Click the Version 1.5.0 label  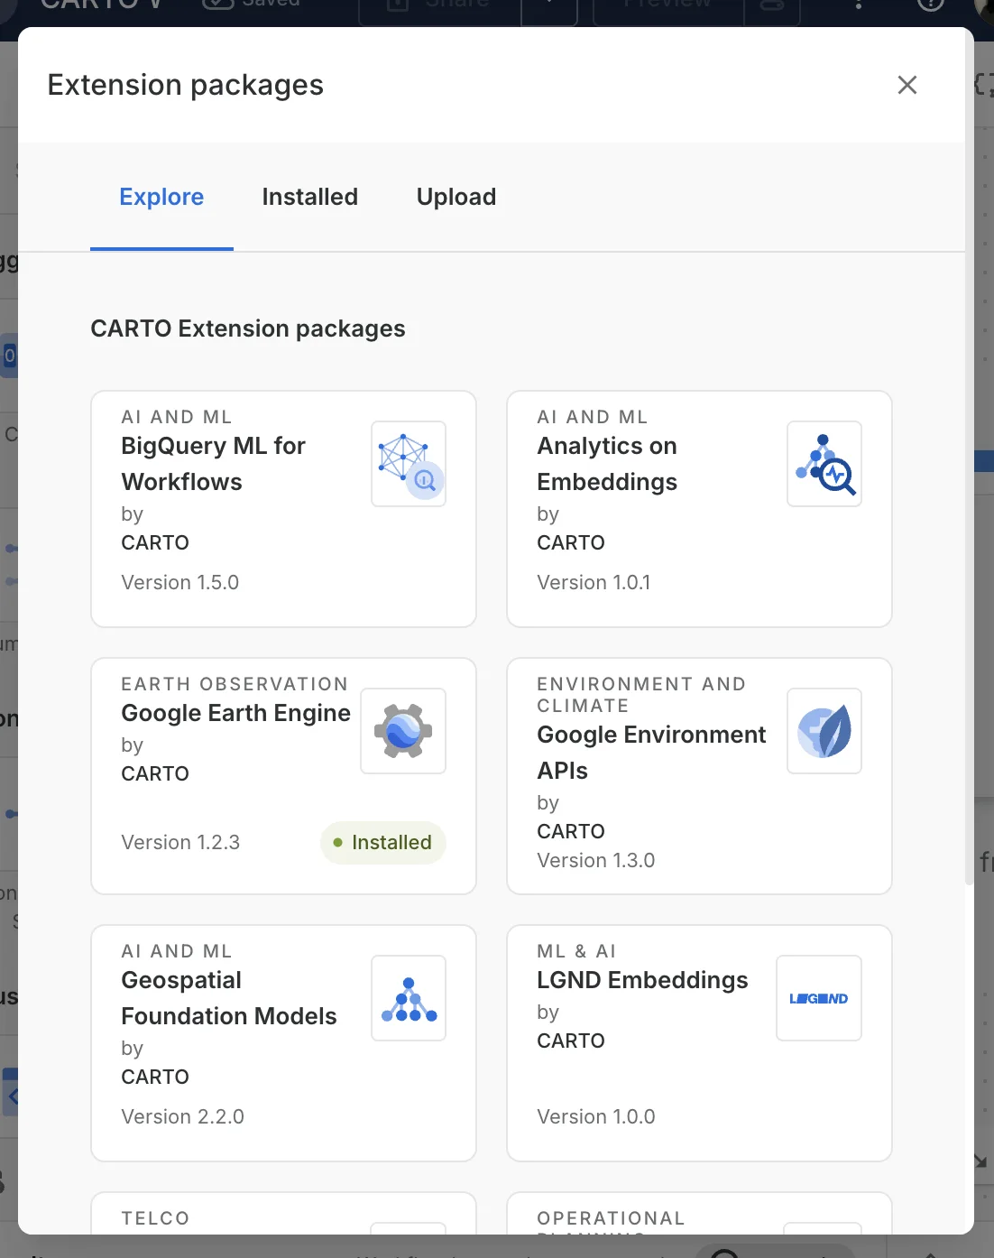coord(180,583)
